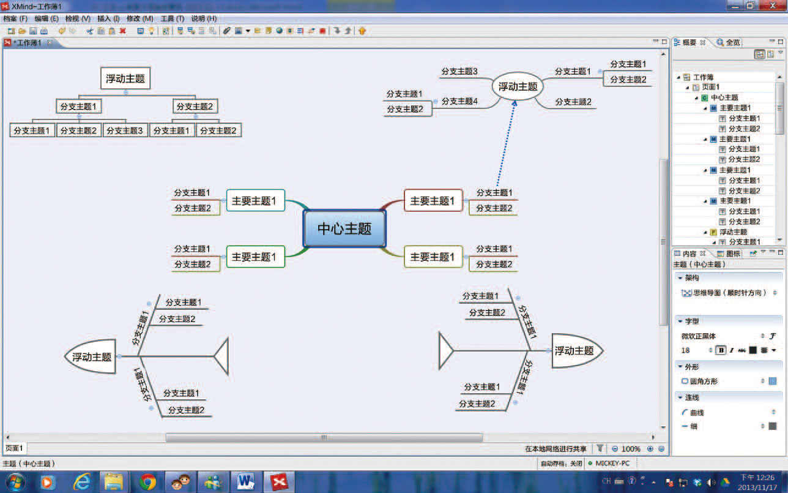The image size is (788, 493).
Task: Open the 工具 (T) menu
Action: point(172,19)
